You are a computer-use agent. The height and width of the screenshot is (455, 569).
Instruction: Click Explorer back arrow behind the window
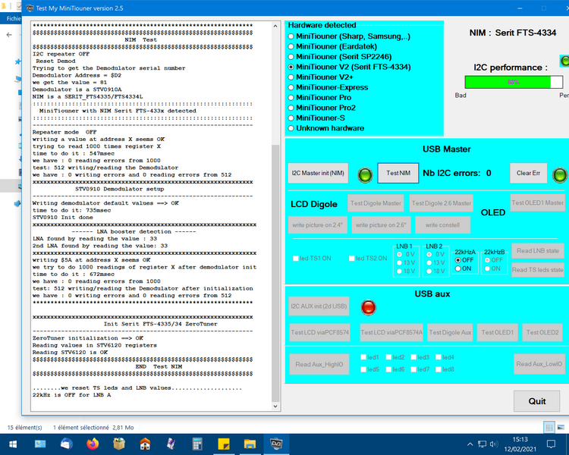point(9,35)
